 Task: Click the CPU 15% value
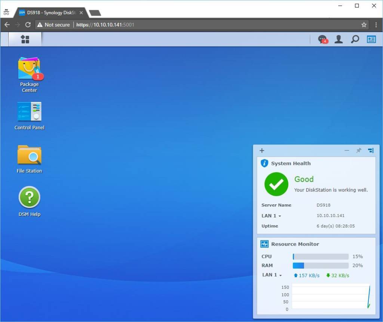(358, 256)
